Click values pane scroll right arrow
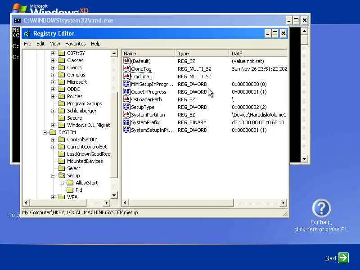Viewport: 360px width, 270px height. pyautogui.click(x=283, y=202)
